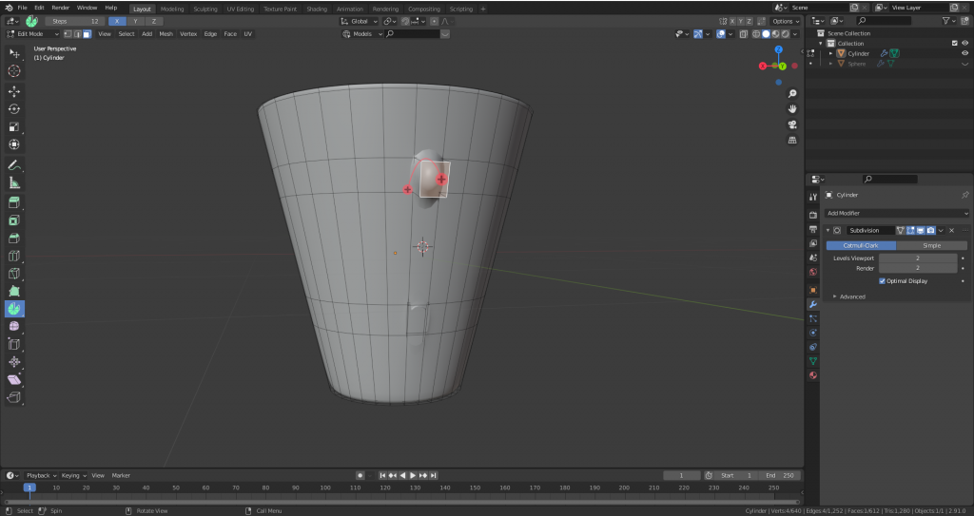
Task: Open the Material properties tab
Action: point(813,375)
